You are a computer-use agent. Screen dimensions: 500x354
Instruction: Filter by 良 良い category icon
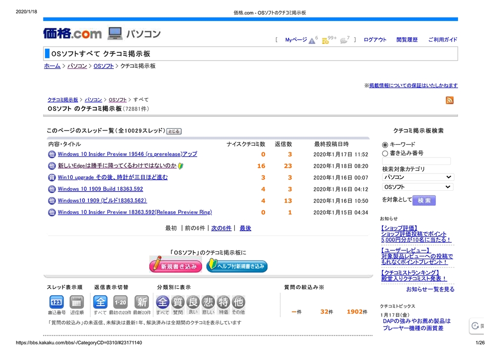(x=193, y=302)
